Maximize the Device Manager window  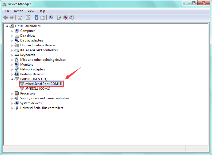tap(194, 3)
